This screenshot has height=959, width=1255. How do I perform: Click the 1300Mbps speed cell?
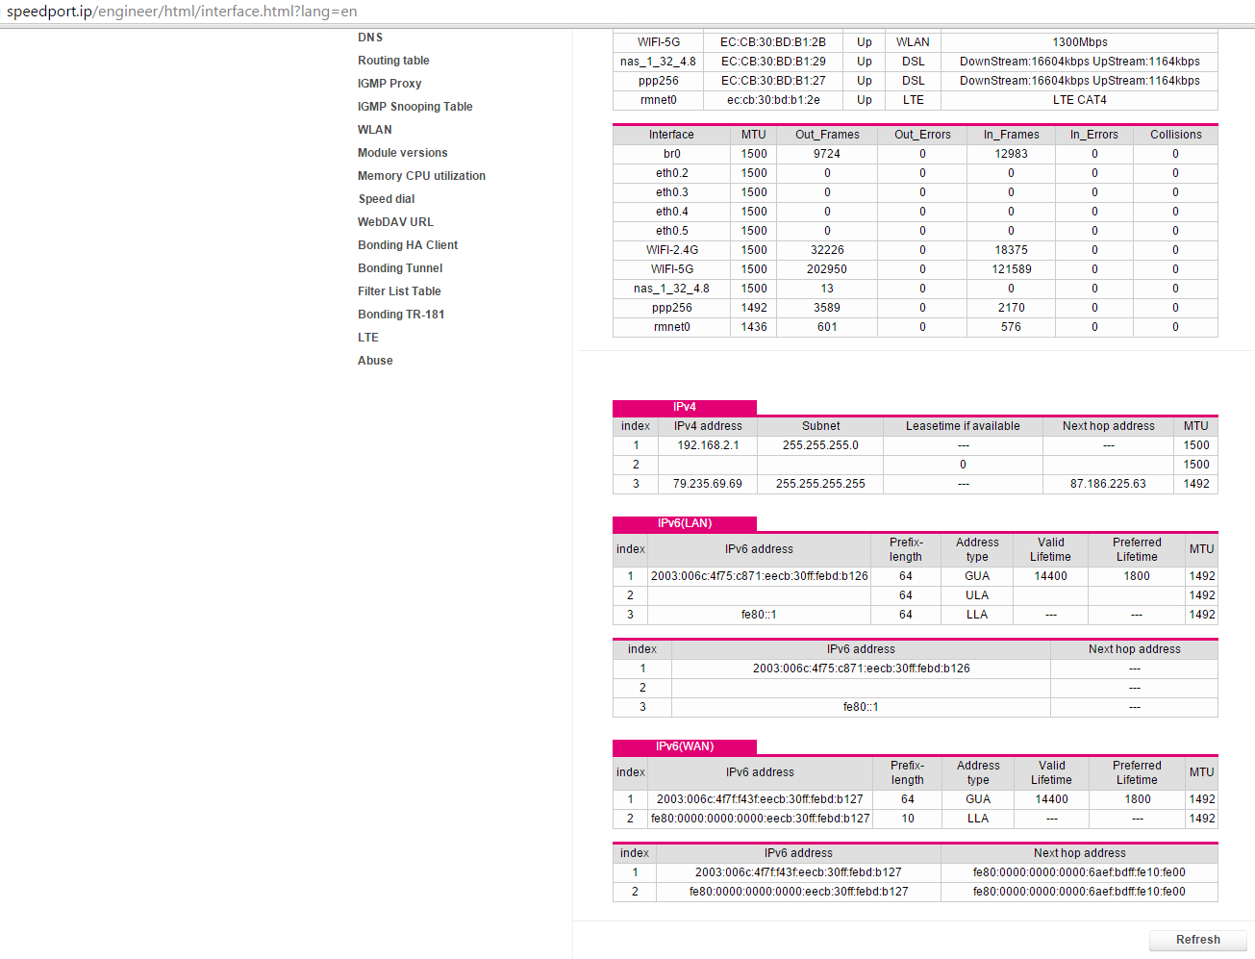click(1079, 42)
